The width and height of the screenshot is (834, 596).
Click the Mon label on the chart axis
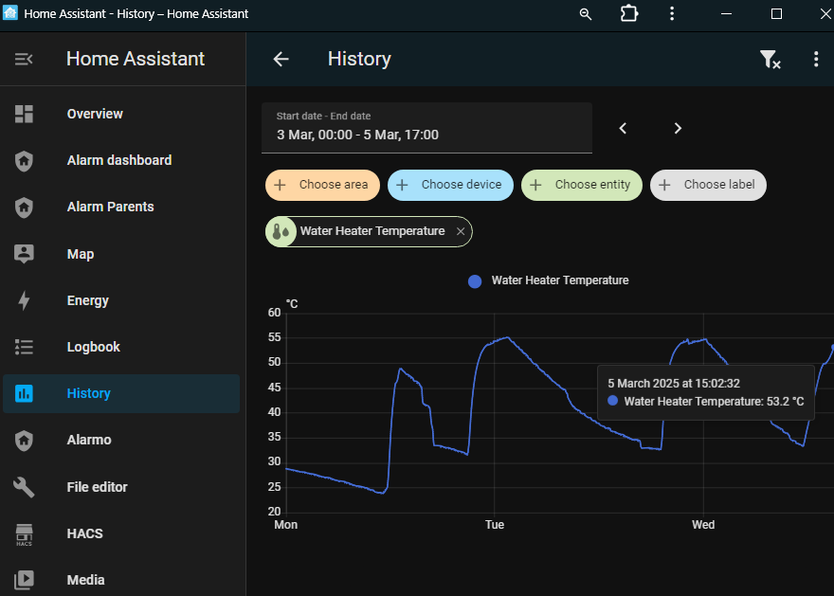(285, 525)
